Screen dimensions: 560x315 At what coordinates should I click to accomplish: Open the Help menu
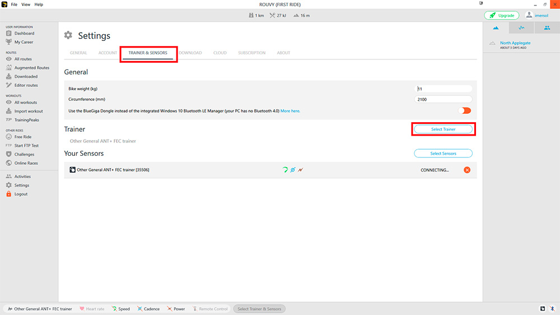39,4
